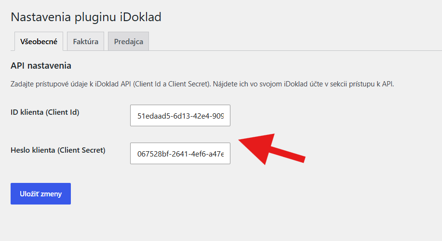Switch to the Všeobecné tab
The width and height of the screenshot is (442, 241).
click(x=39, y=42)
